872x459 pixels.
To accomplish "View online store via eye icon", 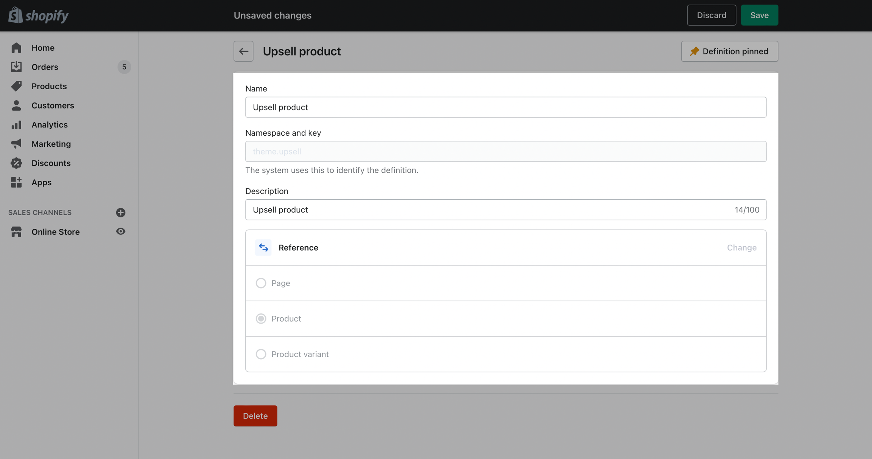I will (121, 231).
